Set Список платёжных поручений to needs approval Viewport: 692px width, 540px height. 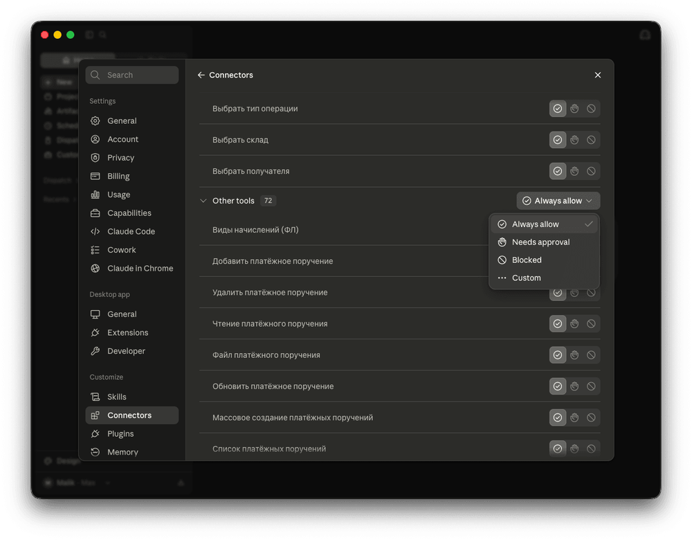click(x=574, y=449)
